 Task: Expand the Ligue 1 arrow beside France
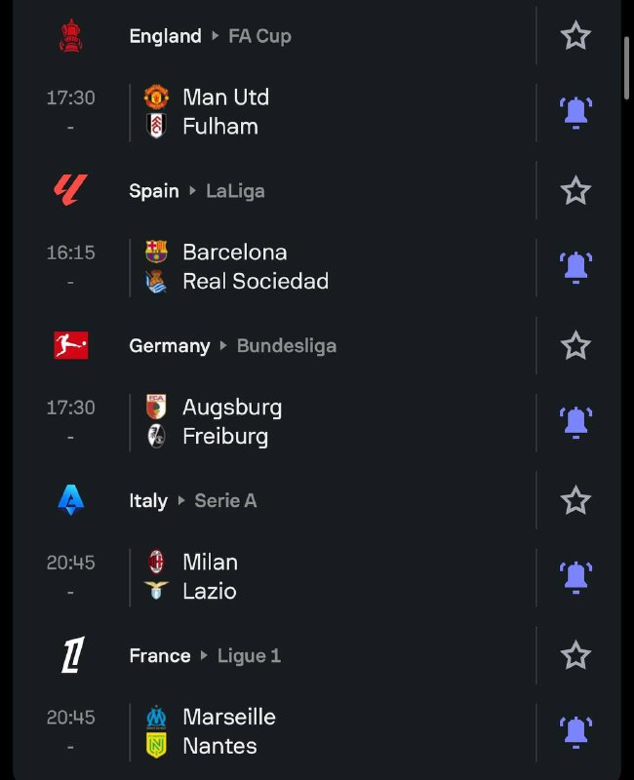click(x=204, y=655)
